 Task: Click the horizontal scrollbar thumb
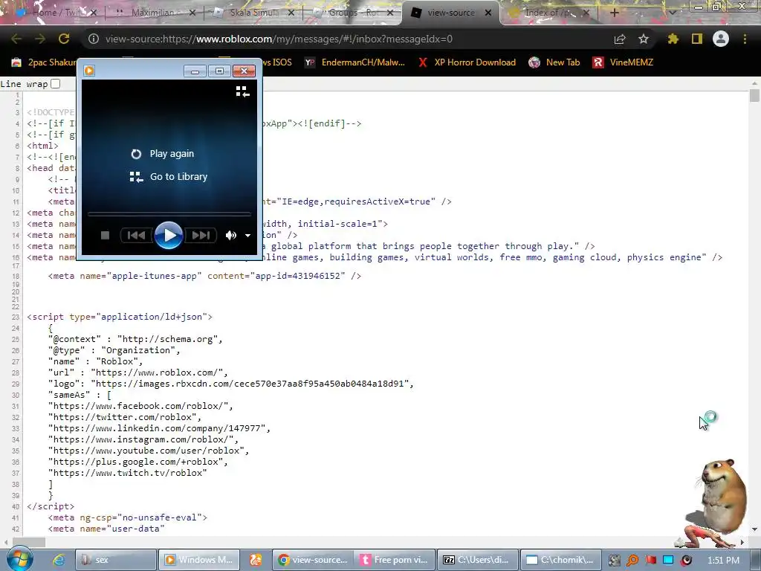tap(29, 542)
